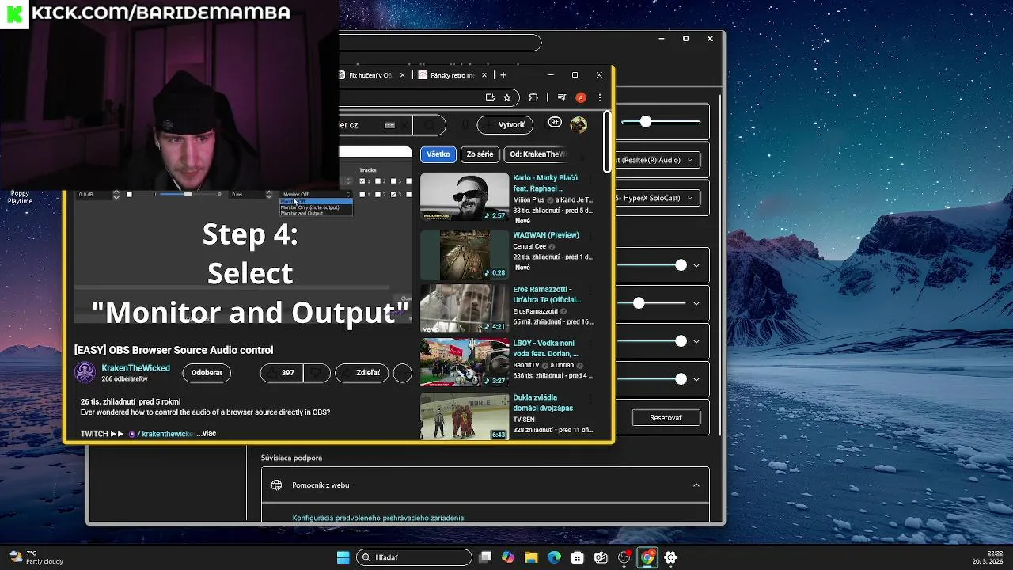Dislike the OBS Browser Source video

[317, 373]
